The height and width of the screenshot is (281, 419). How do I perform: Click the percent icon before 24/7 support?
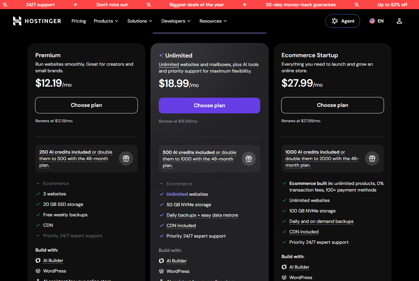tap(5, 5)
